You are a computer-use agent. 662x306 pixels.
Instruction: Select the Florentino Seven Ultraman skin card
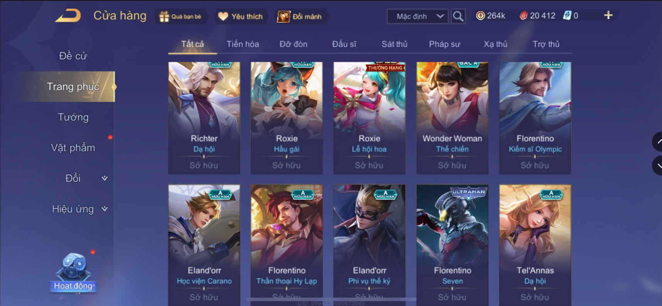tap(452, 245)
